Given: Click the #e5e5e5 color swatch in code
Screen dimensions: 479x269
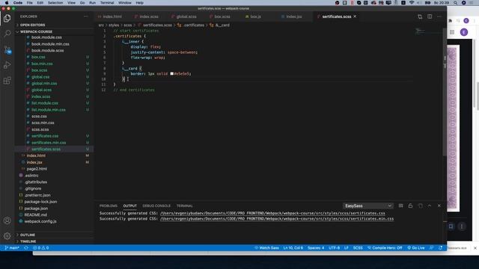Looking at the screenshot, I should [x=171, y=74].
